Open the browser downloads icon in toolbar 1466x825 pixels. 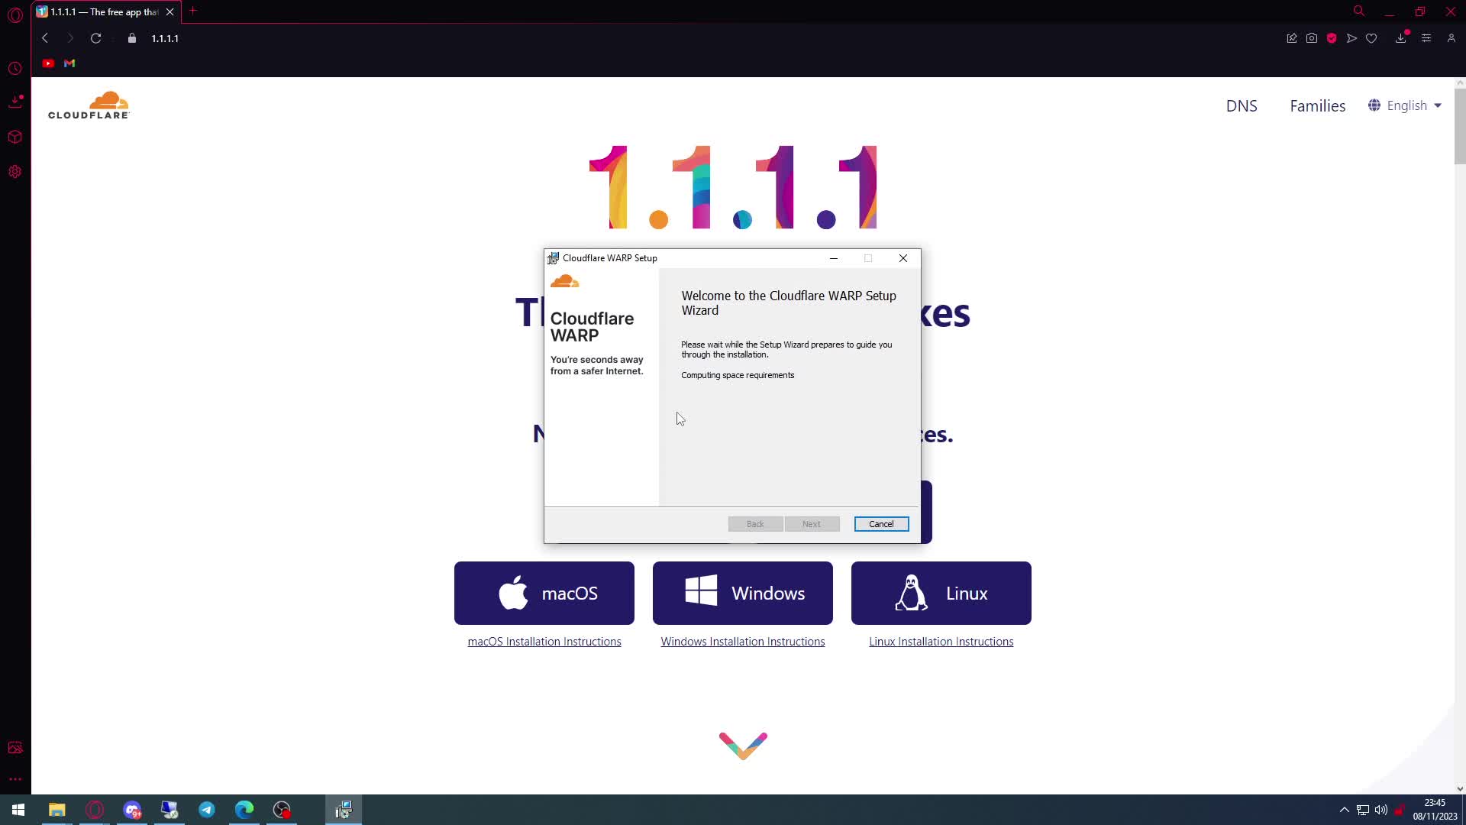click(x=1400, y=38)
